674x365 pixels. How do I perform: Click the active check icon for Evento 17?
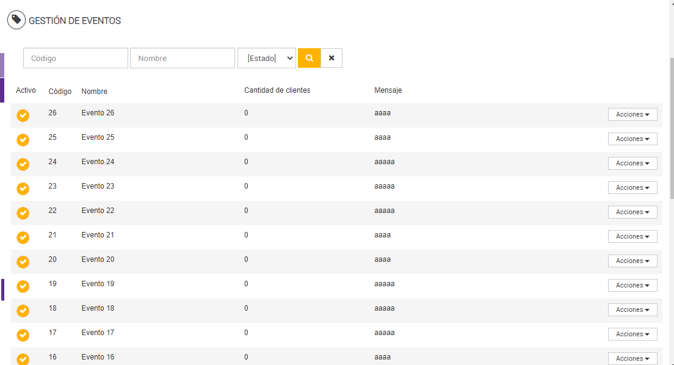(x=23, y=335)
